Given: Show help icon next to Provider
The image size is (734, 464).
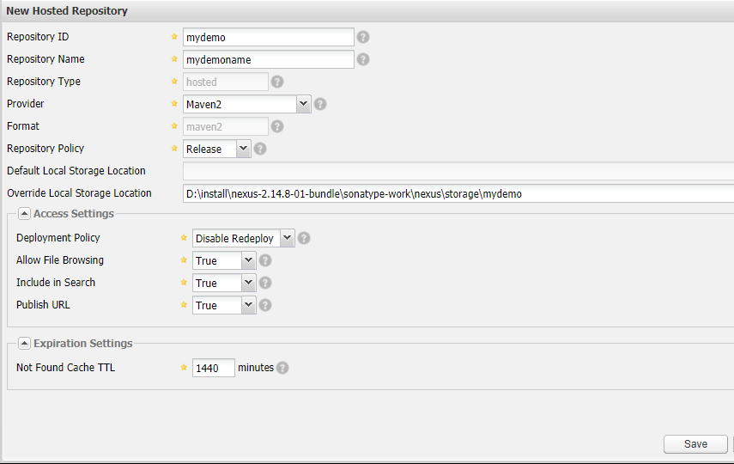Looking at the screenshot, I should pyautogui.click(x=320, y=104).
